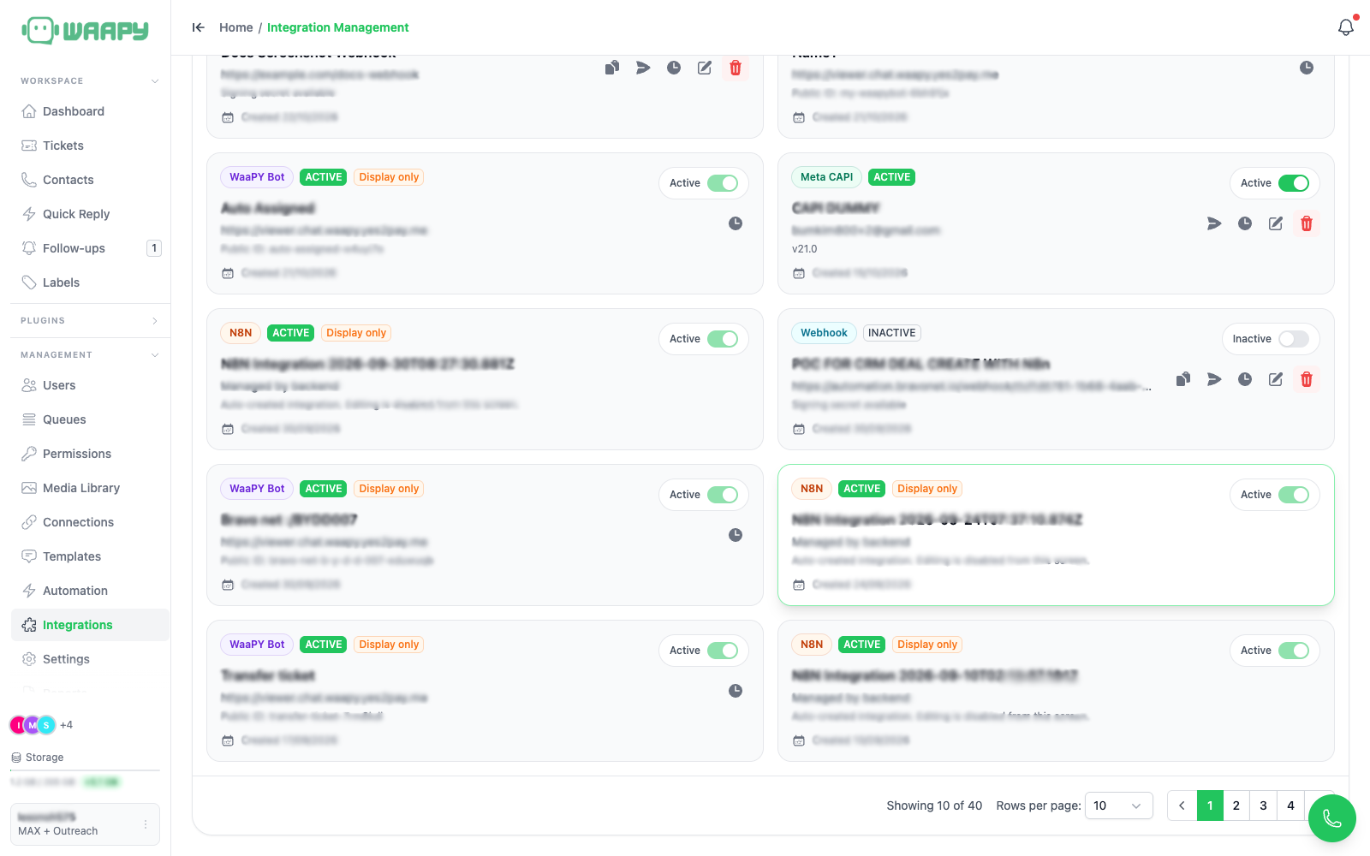
Task: Edit the Meta CAPI integration
Action: [x=1276, y=223]
